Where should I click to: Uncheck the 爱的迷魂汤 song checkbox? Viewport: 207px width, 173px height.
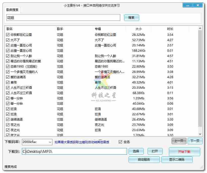click(x=8, y=77)
